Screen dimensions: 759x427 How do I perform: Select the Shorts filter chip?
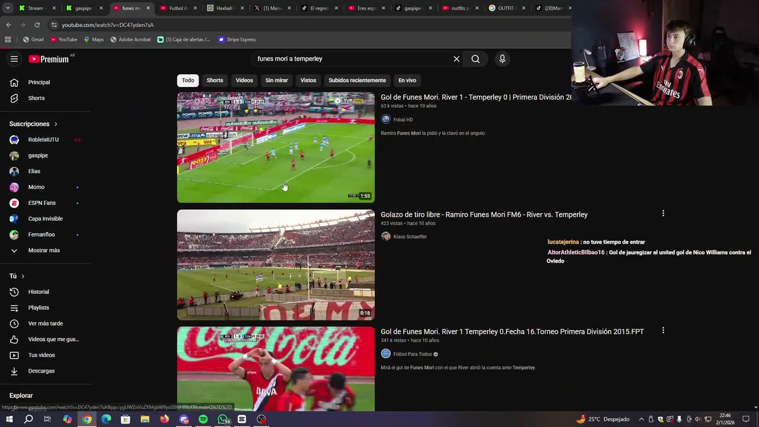[x=215, y=80]
